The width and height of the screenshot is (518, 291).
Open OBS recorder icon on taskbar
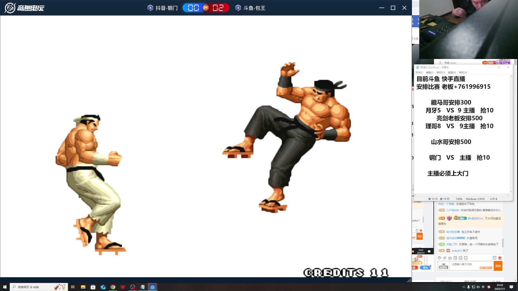(133, 287)
